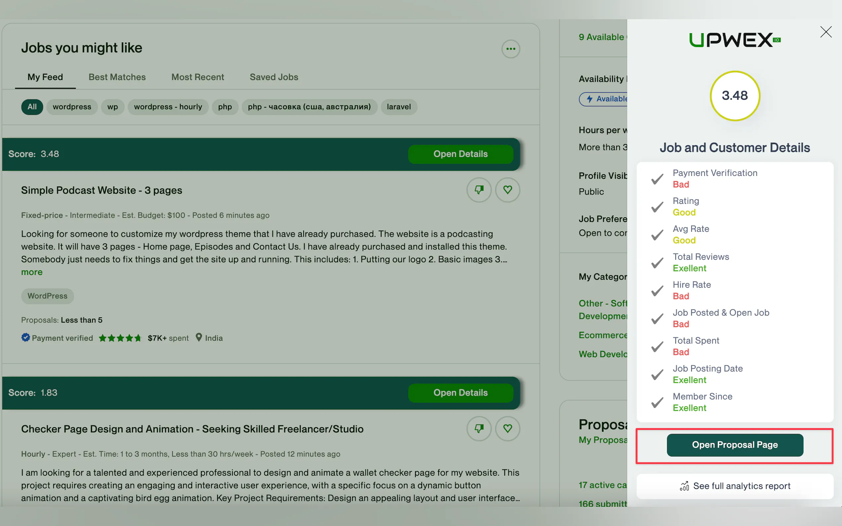Save the Simple Podcast Website job with the heart
842x526 pixels.
tap(508, 190)
